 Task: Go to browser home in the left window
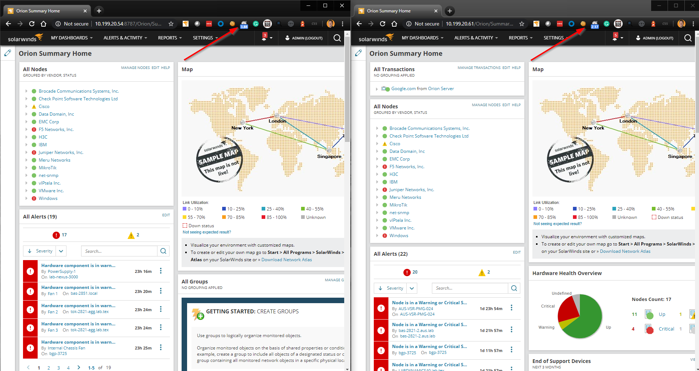(43, 24)
